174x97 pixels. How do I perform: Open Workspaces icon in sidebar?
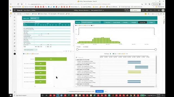[x=14, y=51]
